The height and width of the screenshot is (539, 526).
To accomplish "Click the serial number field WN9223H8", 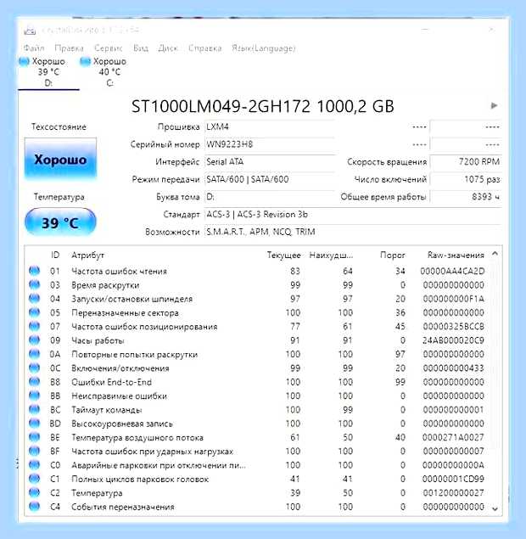I will 269,144.
